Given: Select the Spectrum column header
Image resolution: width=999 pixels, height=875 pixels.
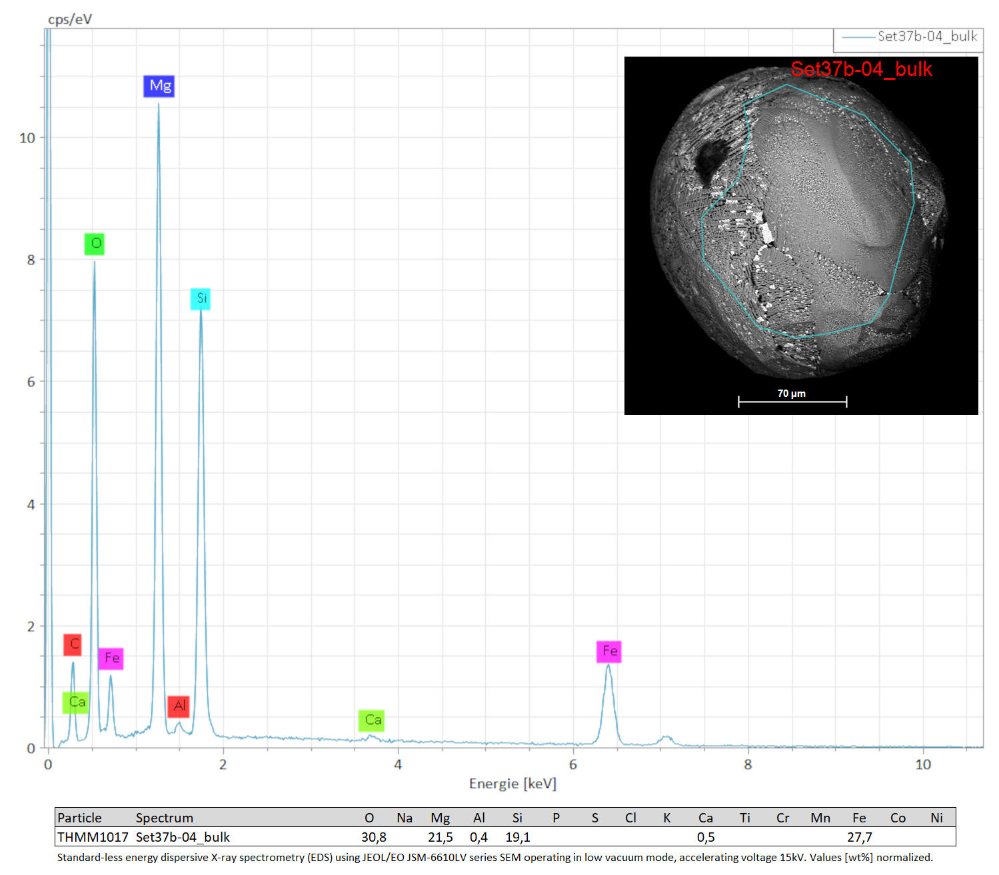Looking at the screenshot, I should click(165, 818).
